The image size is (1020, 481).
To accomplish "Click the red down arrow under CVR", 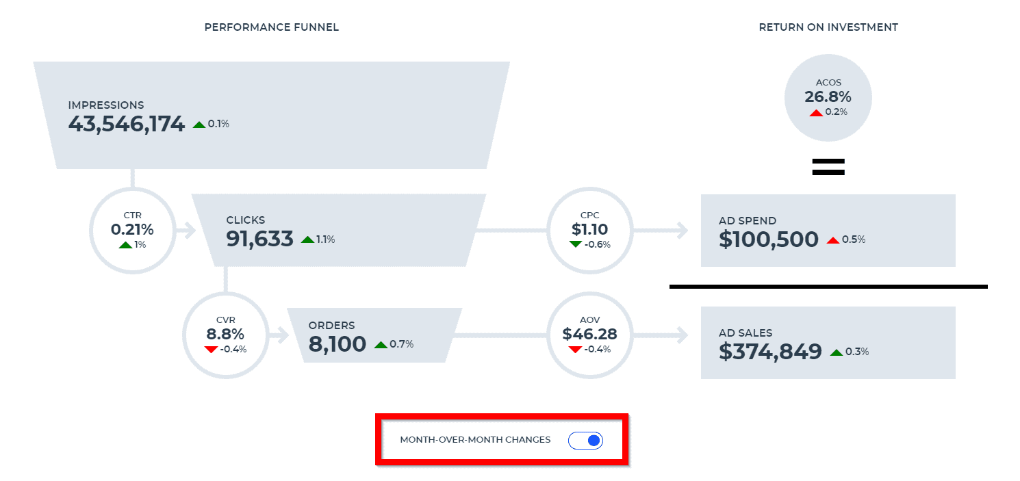I will coord(211,349).
